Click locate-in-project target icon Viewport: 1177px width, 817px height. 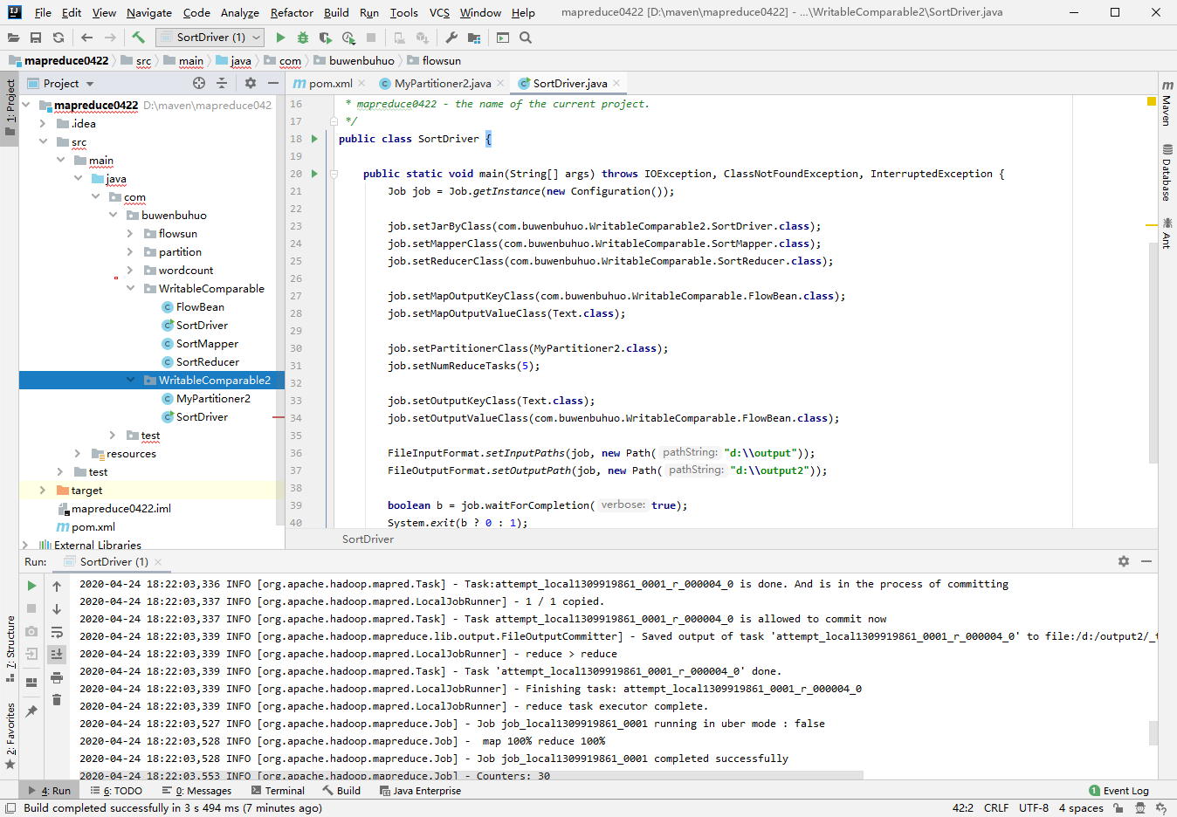point(199,83)
